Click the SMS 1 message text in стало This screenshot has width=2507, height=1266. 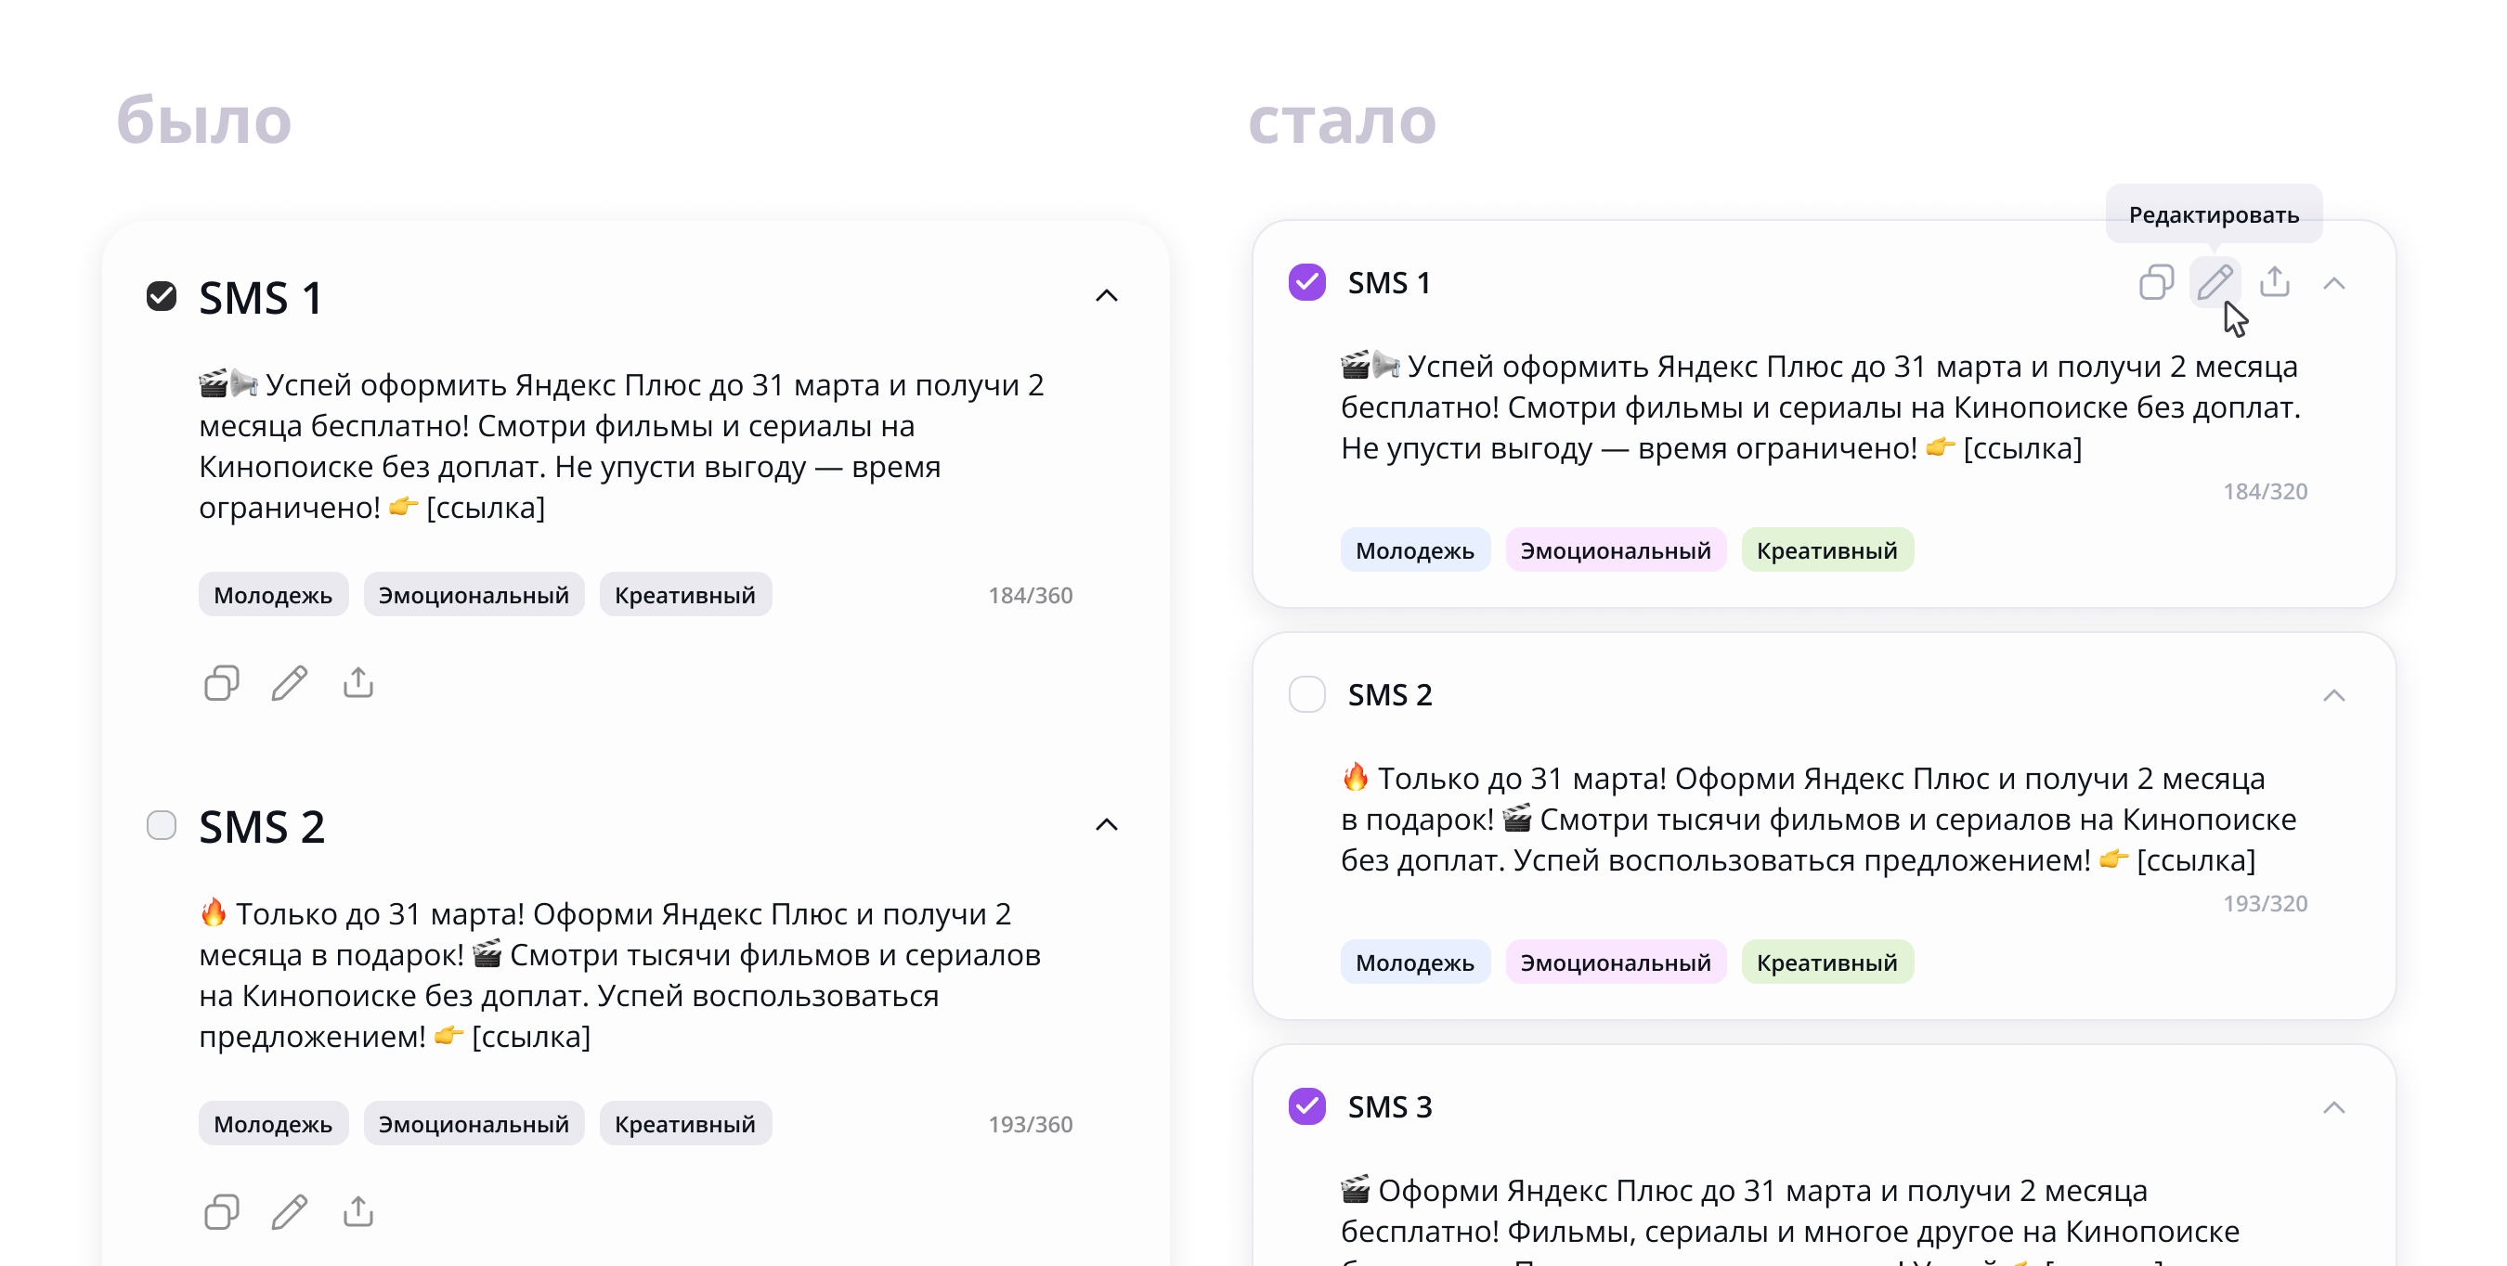[x=1820, y=407]
